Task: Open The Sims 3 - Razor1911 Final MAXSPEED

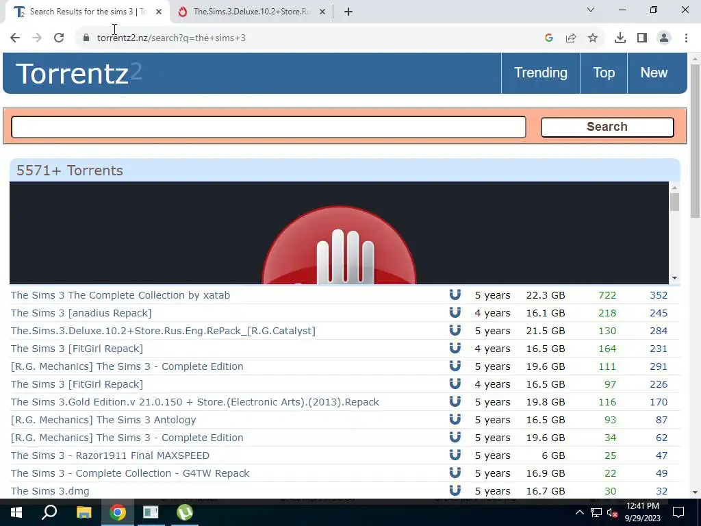Action: (110, 455)
